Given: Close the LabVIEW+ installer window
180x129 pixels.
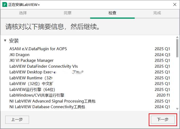Looking at the screenshot, I should tap(175, 4).
